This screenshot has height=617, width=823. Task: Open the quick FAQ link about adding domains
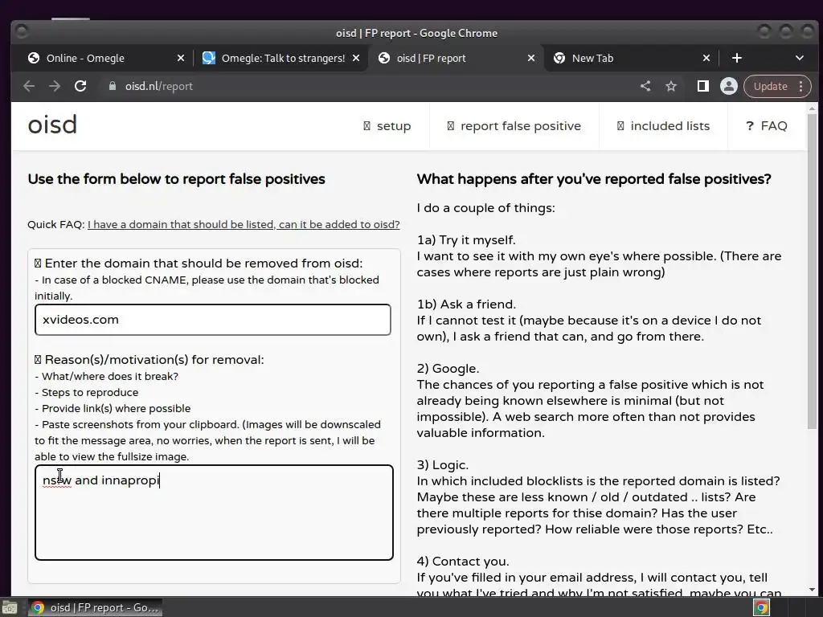tap(244, 225)
